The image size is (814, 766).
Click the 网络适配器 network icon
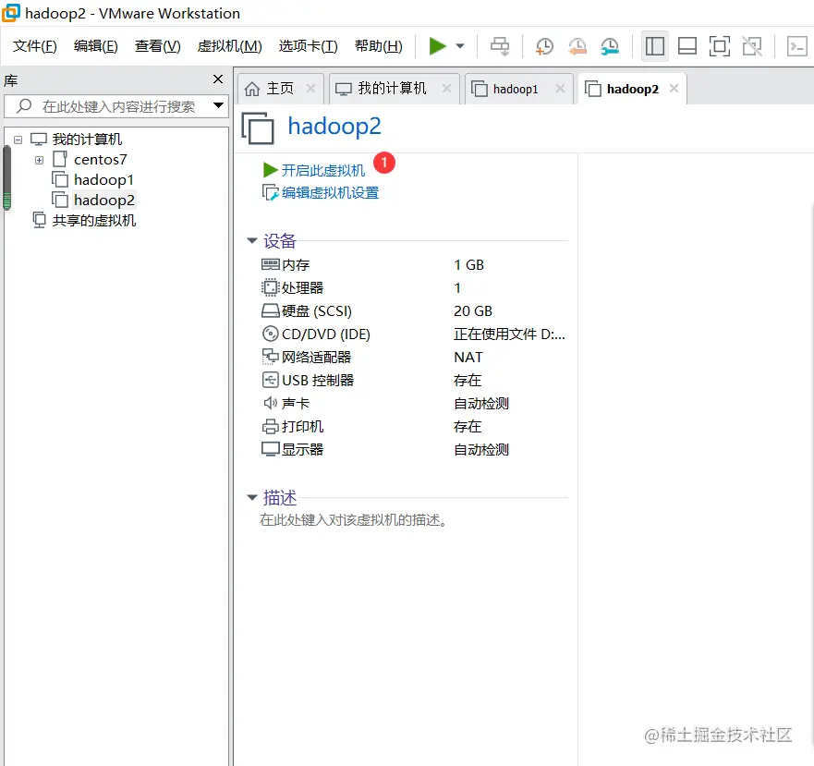pos(270,357)
